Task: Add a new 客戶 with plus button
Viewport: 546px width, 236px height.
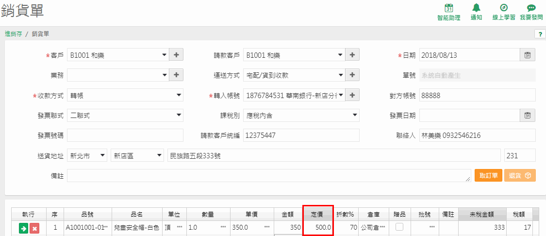Action: 176,55
